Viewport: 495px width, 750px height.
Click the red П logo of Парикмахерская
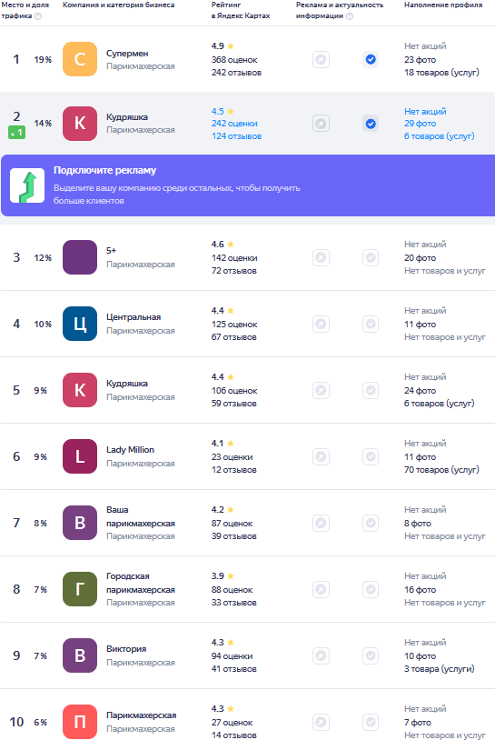[x=80, y=722]
